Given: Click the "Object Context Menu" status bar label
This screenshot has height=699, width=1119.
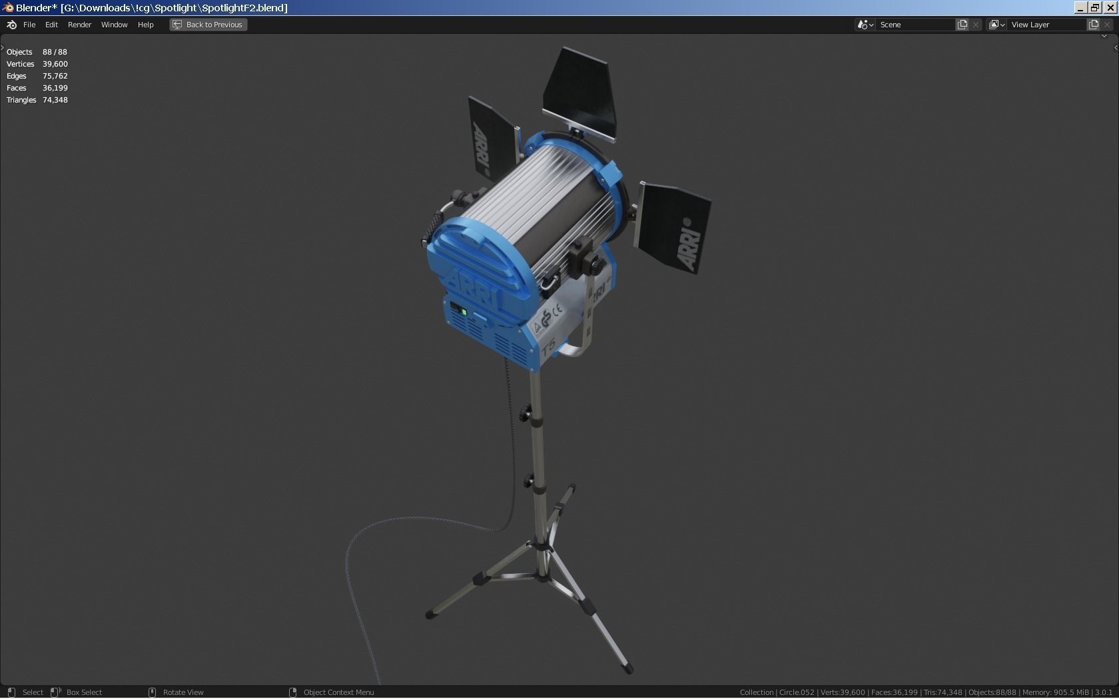Looking at the screenshot, I should (x=338, y=692).
